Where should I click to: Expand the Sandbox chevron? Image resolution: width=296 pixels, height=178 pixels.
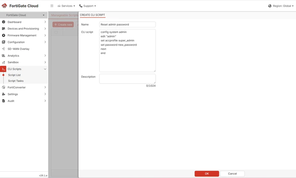coord(45,62)
